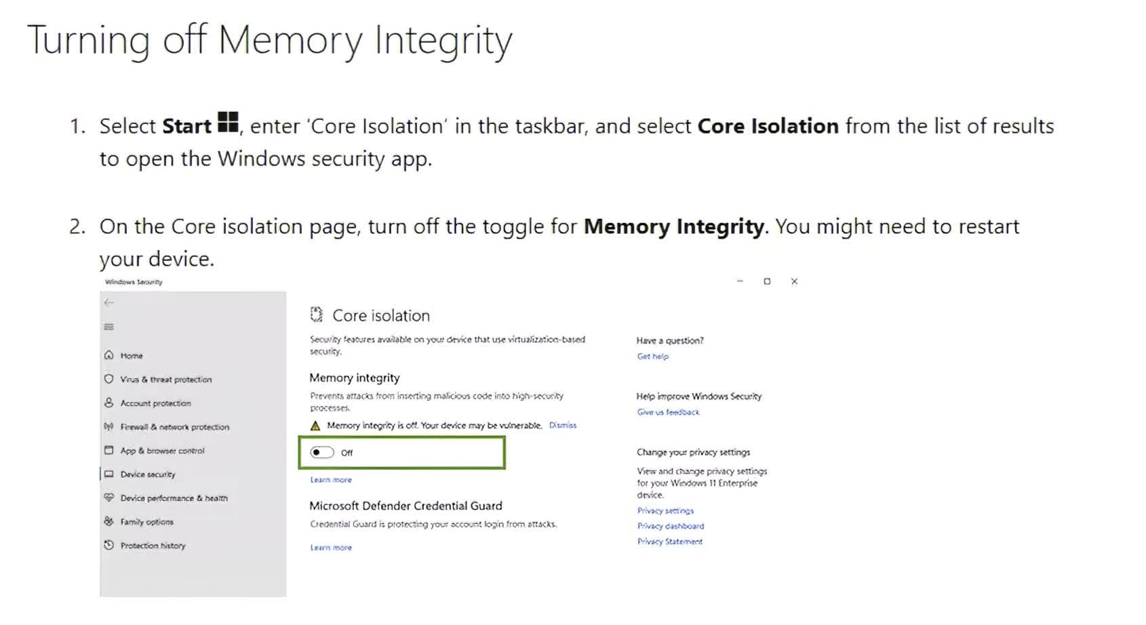Open Virus & threat protection shield icon
Screen dimensions: 1146x625
pyautogui.click(x=108, y=379)
